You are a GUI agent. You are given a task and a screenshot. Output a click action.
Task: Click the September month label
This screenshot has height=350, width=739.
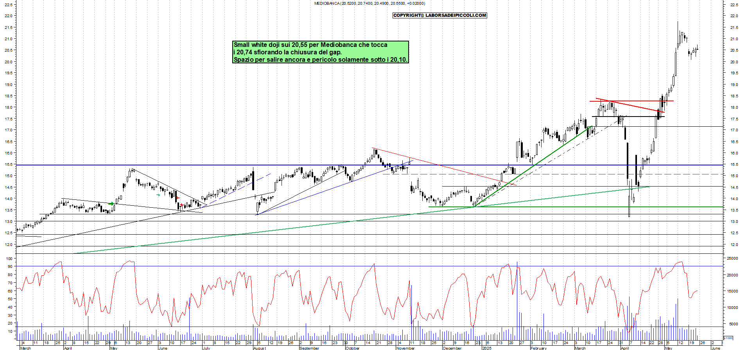(309, 348)
